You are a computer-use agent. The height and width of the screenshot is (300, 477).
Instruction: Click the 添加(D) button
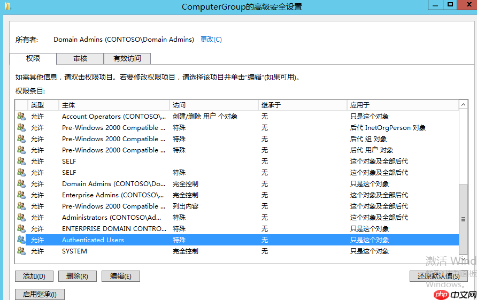34,276
